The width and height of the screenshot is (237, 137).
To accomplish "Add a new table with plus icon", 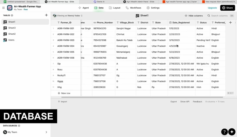I will 46,15.
